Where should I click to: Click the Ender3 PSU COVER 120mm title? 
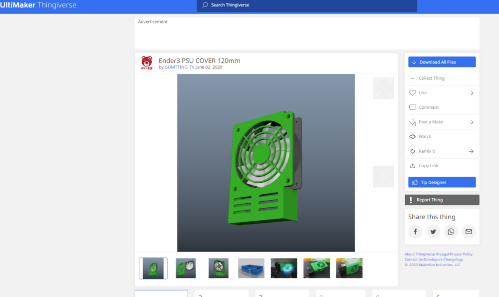point(199,60)
